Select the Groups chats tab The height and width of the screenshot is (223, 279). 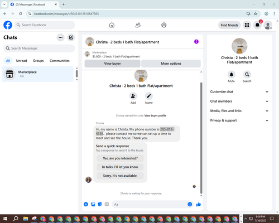[38, 61]
